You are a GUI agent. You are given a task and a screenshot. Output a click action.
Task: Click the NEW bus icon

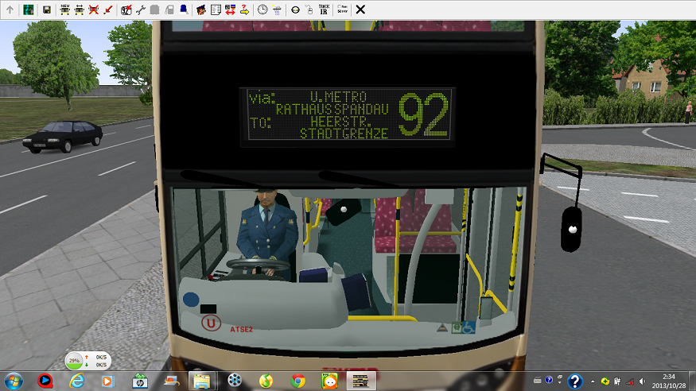pos(64,10)
